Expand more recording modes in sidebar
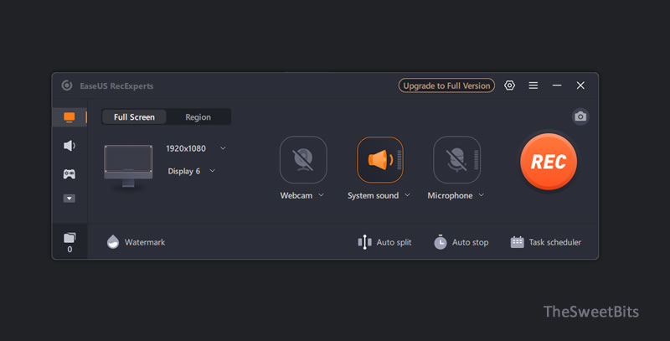This screenshot has height=341, width=670. 70,199
